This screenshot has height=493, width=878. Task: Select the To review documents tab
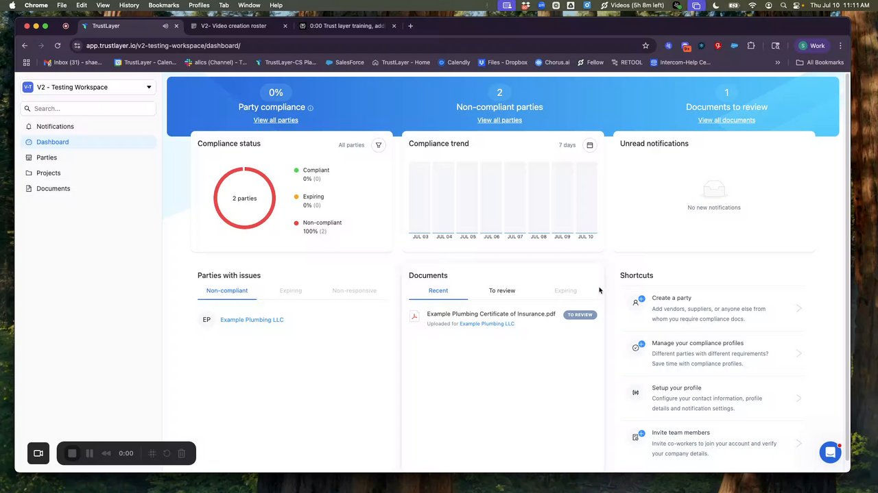point(502,290)
